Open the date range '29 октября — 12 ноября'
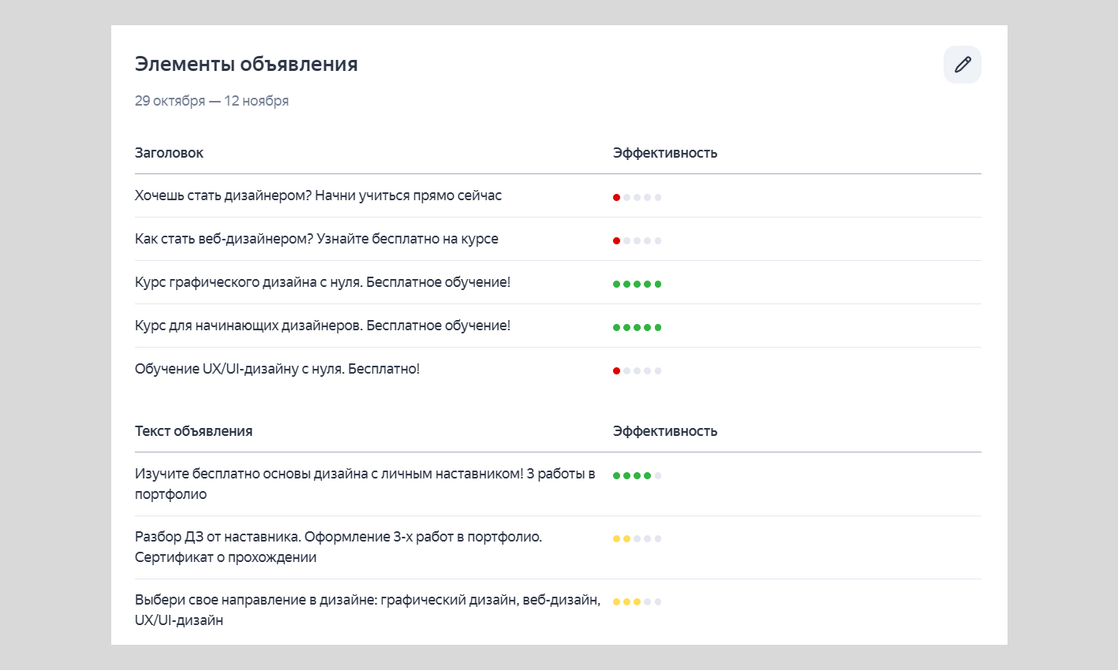1118x670 pixels. [211, 100]
